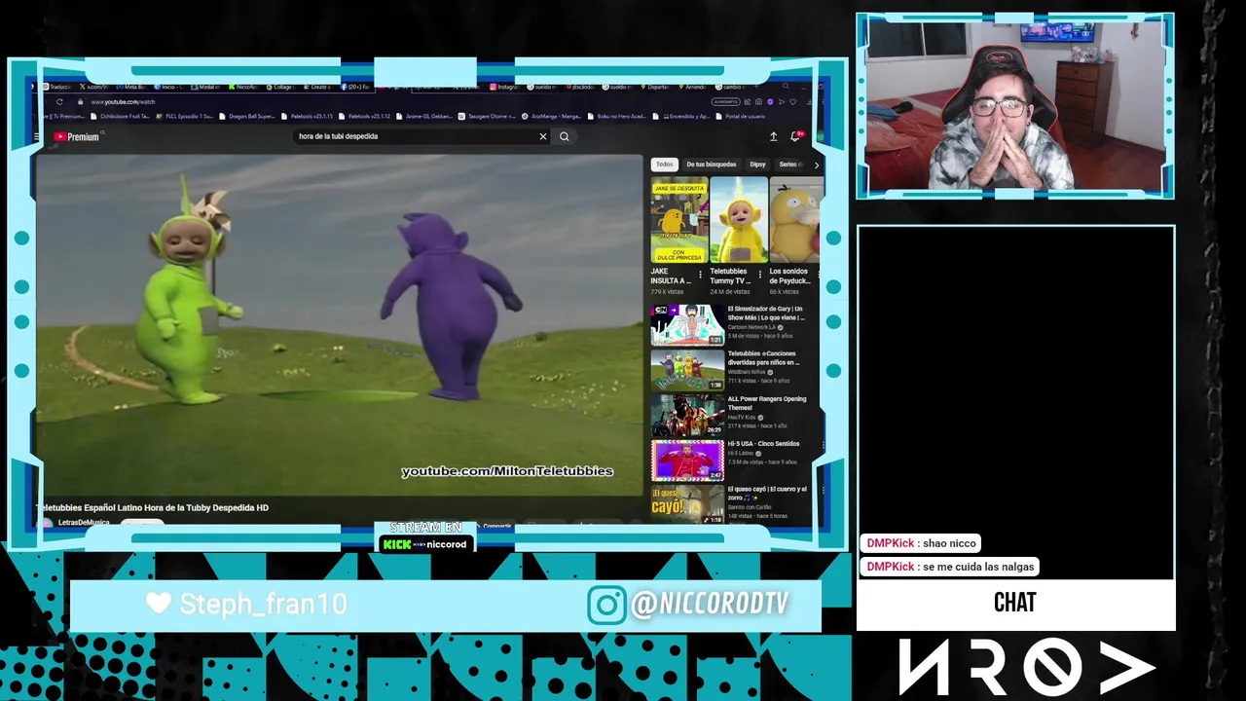Open three-dot menu for Teletubbies Tummy TV
The height and width of the screenshot is (701, 1246).
point(759,276)
